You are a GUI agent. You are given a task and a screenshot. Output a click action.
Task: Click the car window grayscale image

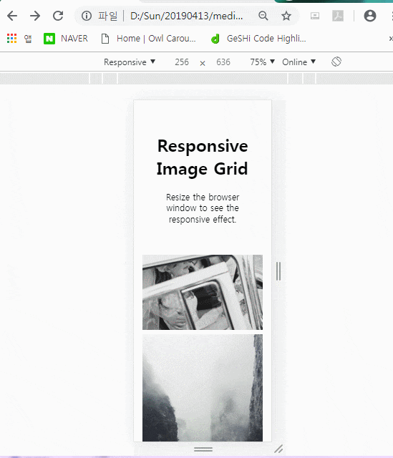[x=203, y=292]
